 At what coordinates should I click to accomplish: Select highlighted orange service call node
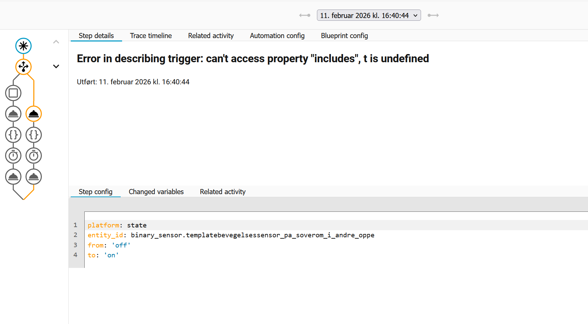[x=34, y=114]
